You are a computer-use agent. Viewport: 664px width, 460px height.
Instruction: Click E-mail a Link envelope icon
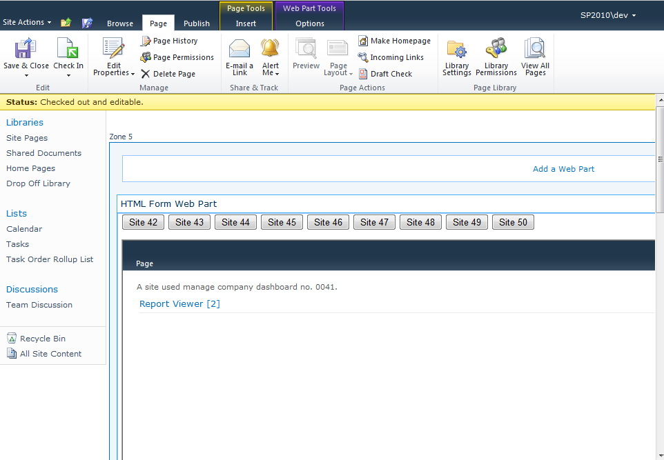[x=240, y=48]
